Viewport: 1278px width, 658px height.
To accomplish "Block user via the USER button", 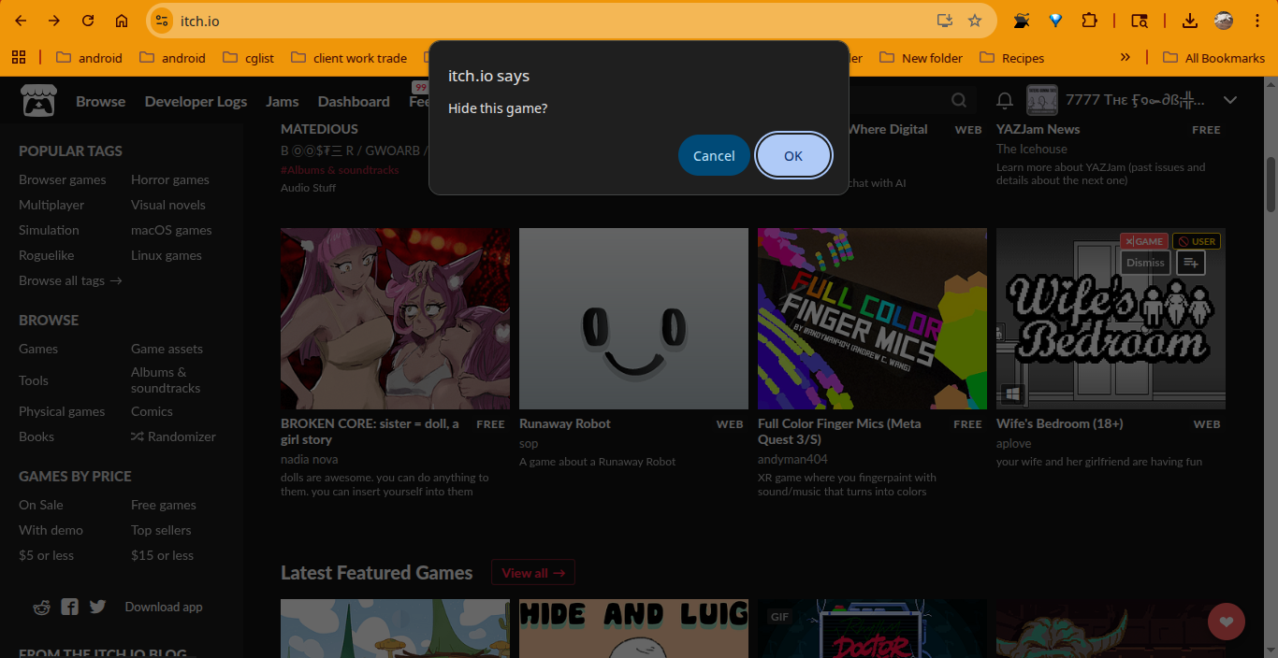I will click(1197, 241).
